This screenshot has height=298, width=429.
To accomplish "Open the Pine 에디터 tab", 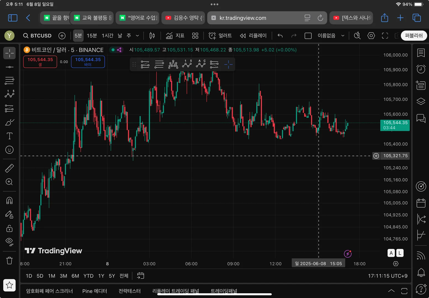I will (x=94, y=291).
